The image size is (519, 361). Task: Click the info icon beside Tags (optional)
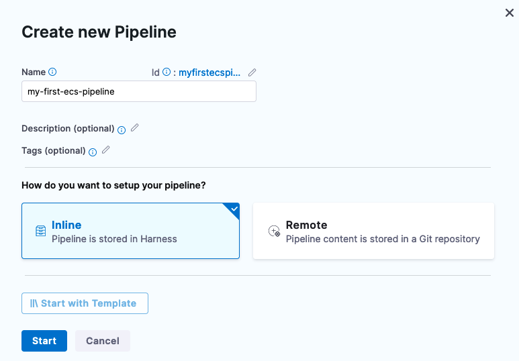93,152
